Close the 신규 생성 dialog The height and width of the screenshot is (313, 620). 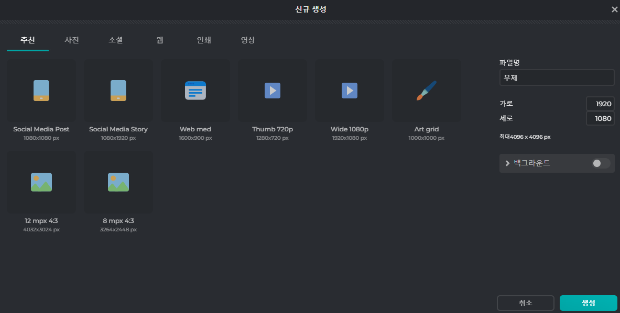click(x=614, y=9)
